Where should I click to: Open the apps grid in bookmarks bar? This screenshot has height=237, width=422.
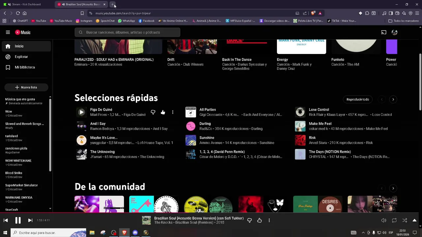[x=4, y=21]
